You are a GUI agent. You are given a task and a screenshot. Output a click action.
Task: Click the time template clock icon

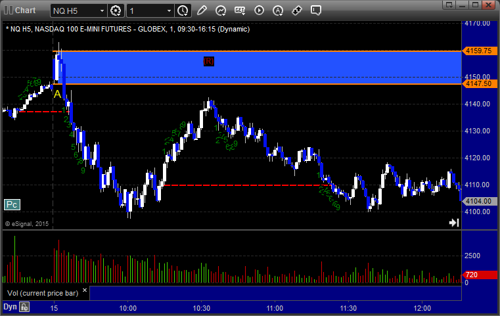[x=183, y=11]
